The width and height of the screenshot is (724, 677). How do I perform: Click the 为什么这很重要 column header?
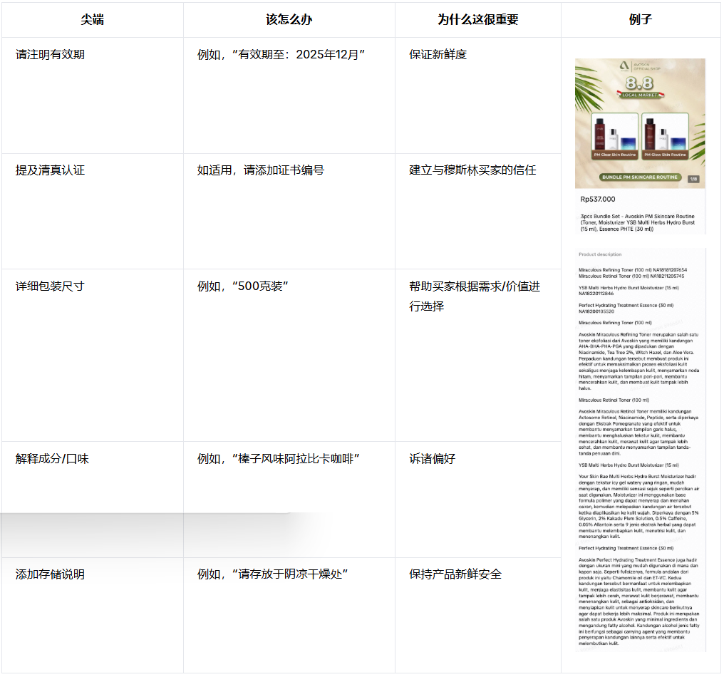pos(477,20)
